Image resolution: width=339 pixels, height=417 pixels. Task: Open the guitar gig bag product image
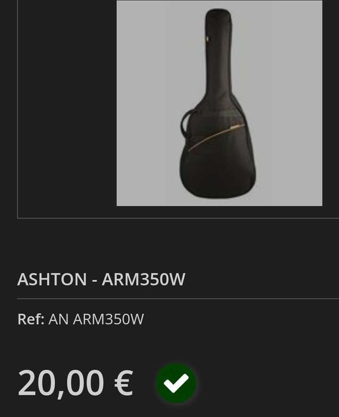click(x=219, y=103)
